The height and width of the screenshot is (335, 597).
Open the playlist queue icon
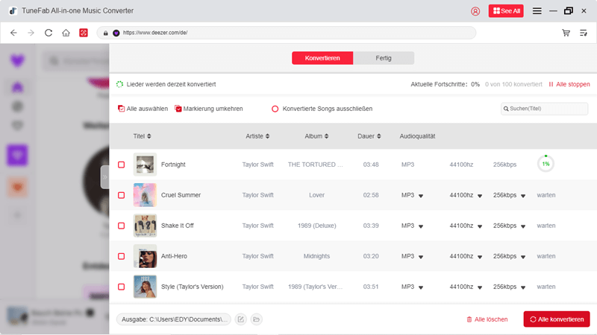pyautogui.click(x=584, y=33)
